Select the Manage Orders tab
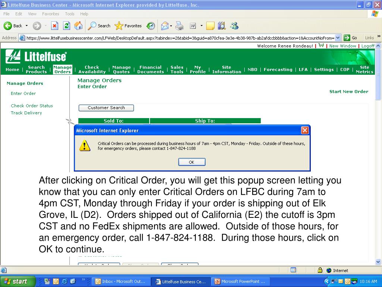The height and width of the screenshot is (287, 382). click(x=63, y=70)
